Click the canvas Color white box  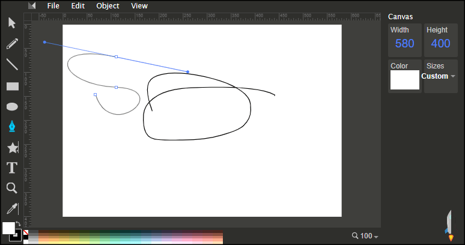(405, 80)
